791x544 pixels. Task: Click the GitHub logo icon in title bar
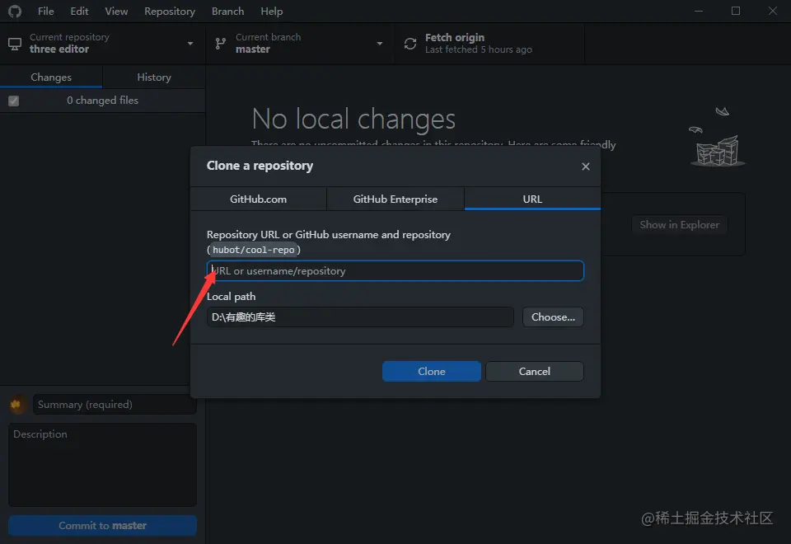pos(15,11)
